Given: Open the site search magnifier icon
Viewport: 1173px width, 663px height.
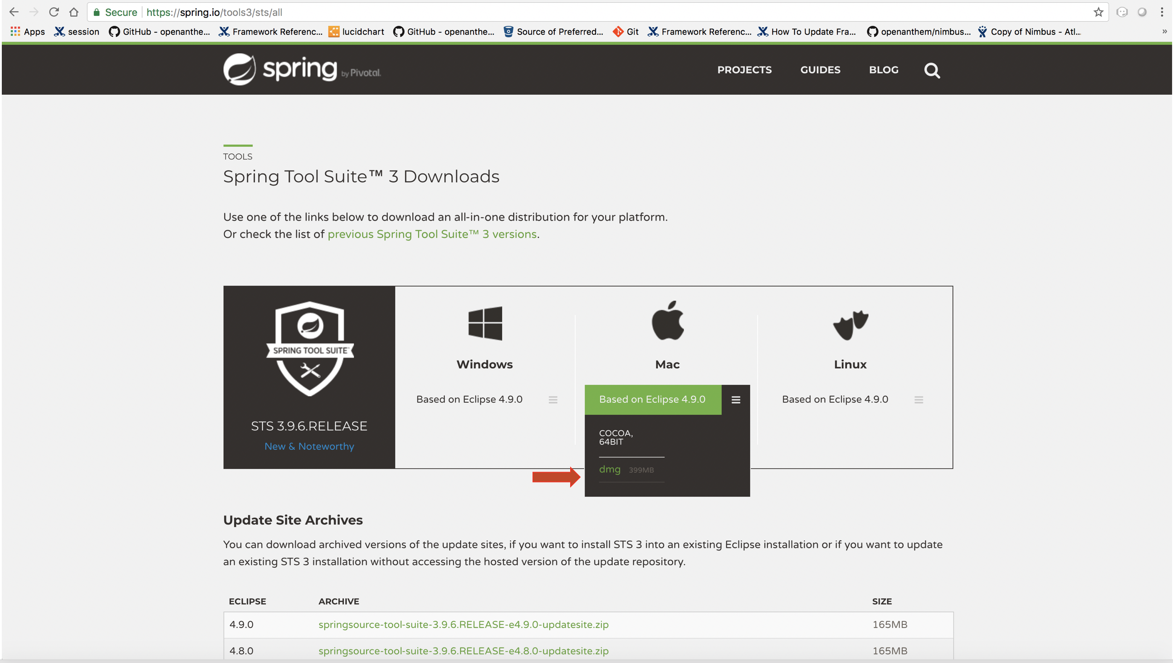Looking at the screenshot, I should (932, 70).
